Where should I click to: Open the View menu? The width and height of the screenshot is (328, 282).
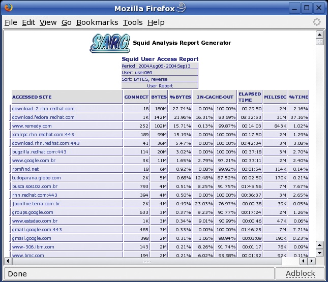[x=48, y=22]
